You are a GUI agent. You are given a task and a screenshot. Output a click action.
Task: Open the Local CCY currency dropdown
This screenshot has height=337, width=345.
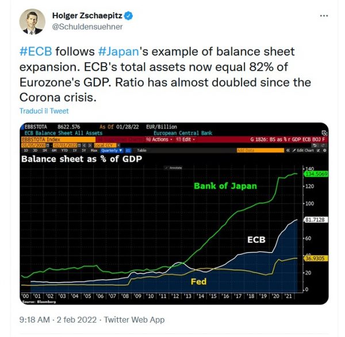click(107, 145)
